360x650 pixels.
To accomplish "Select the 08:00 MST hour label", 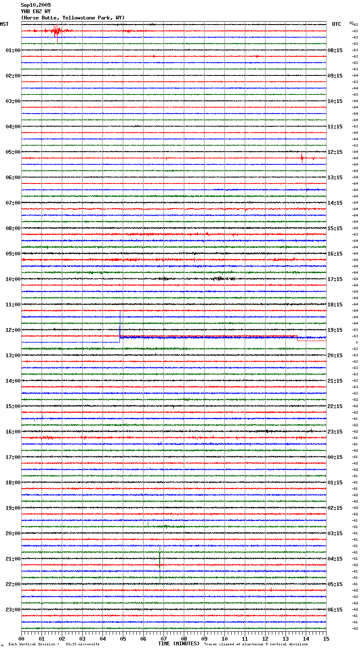I will click(x=13, y=228).
